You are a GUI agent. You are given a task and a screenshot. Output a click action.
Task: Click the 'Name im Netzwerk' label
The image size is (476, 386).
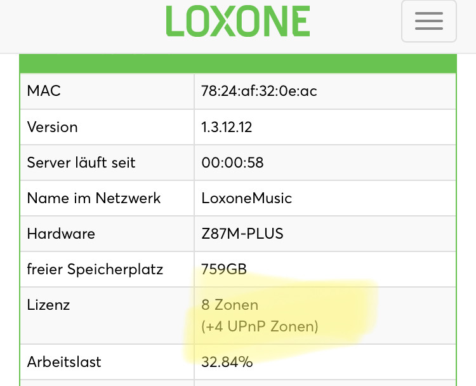pyautogui.click(x=94, y=198)
